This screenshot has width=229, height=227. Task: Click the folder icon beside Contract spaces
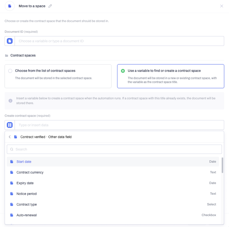[x=7, y=56]
